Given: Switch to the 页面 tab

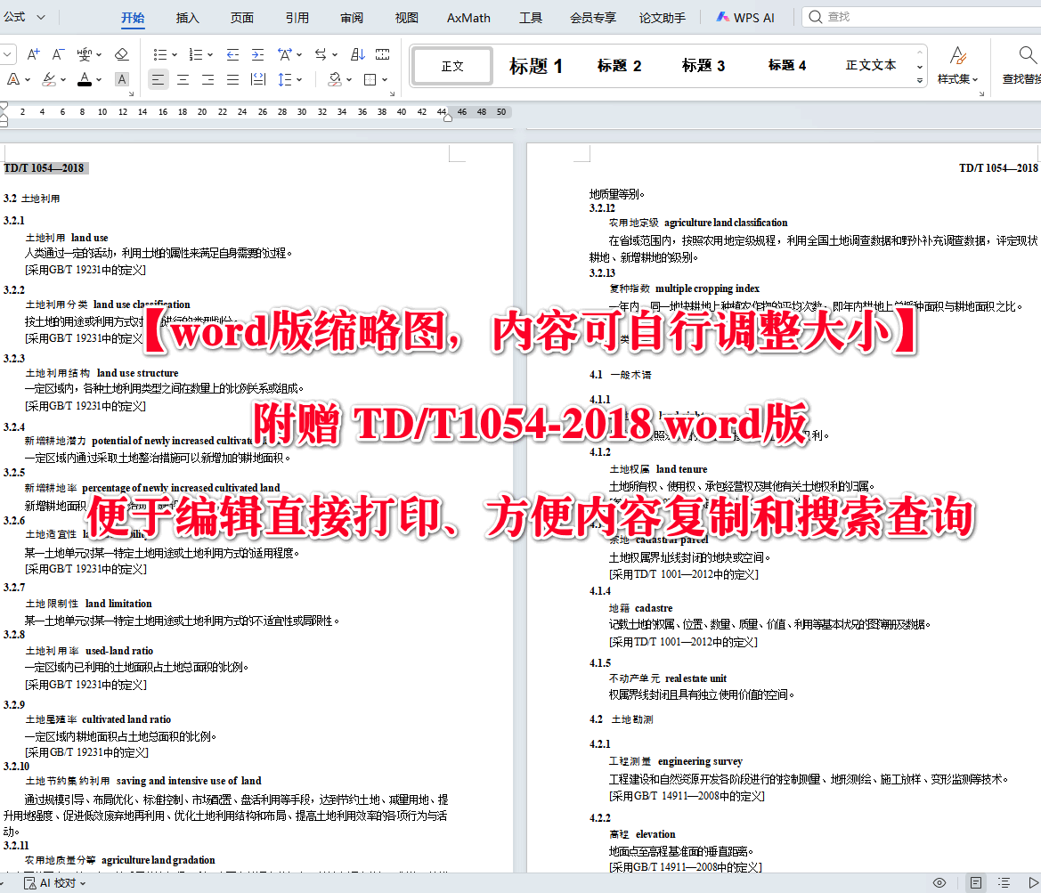Looking at the screenshot, I should (x=241, y=18).
